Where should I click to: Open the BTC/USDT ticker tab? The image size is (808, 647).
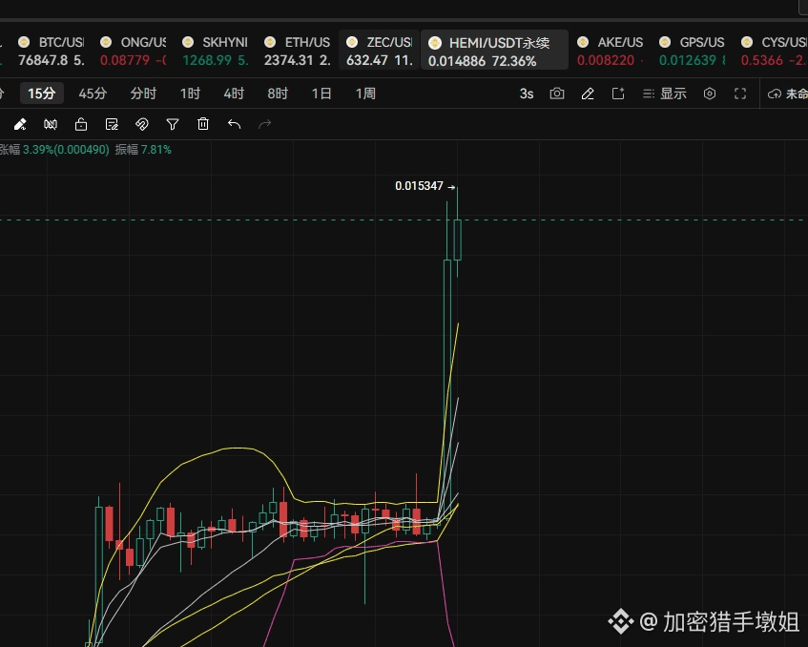click(x=51, y=51)
